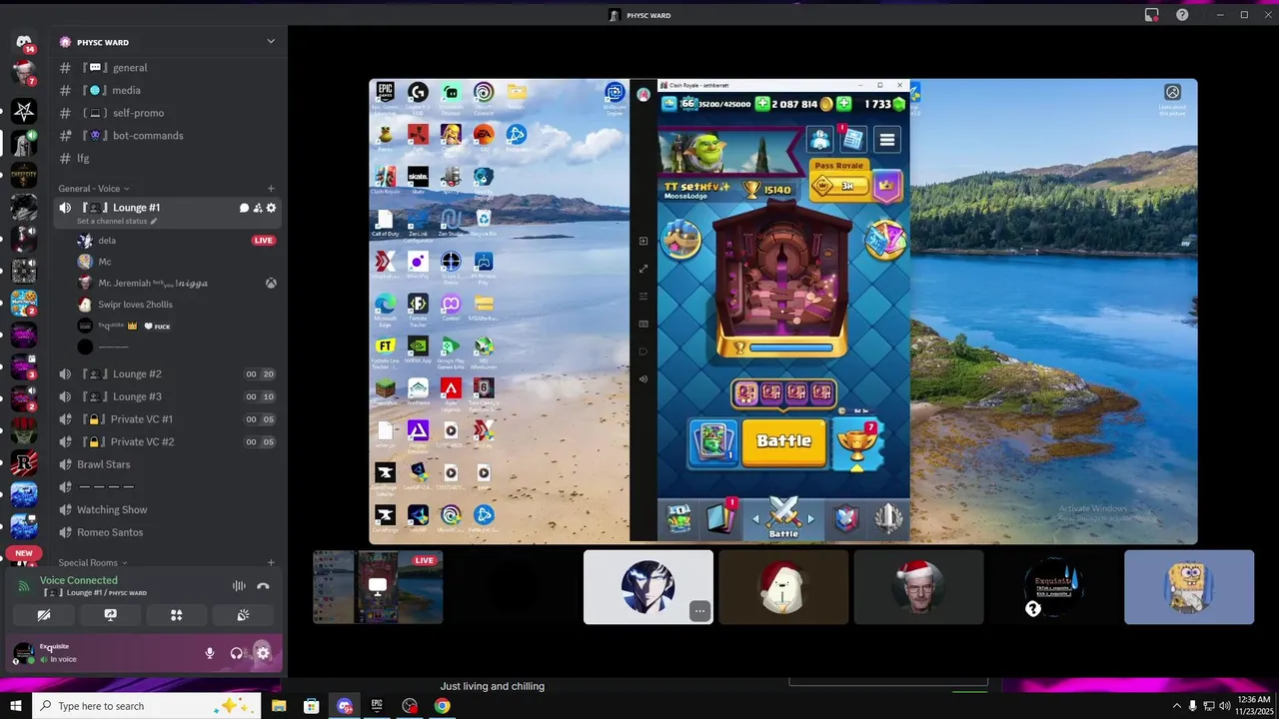Screen dimensions: 1279x719
Task: Click Set a channel status
Action: click(117, 221)
